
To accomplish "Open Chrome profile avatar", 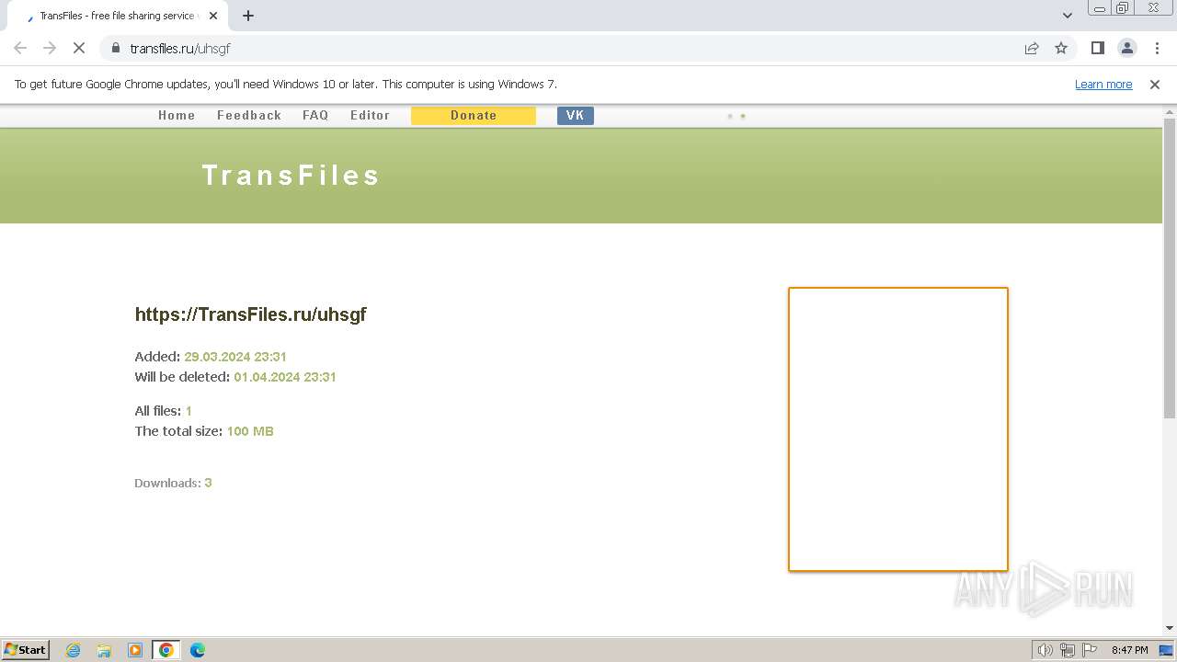I will [1127, 48].
